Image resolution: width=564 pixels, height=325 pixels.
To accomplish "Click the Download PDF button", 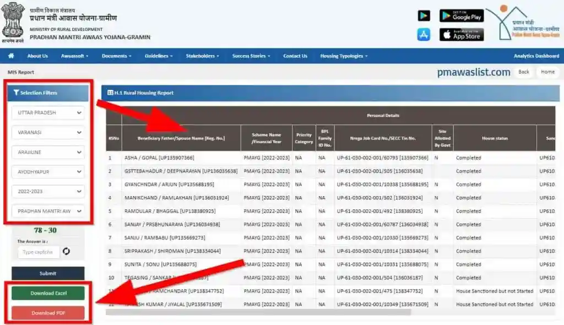I will 48,313.
